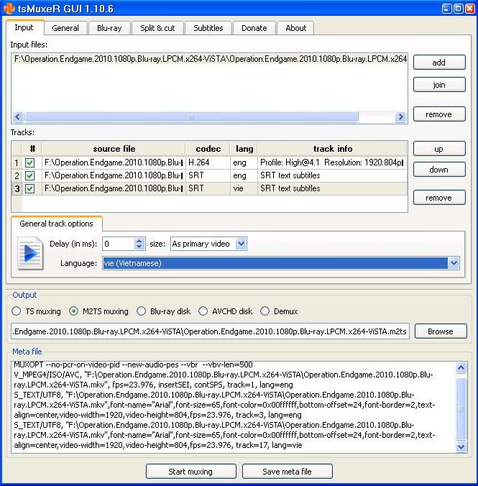The width and height of the screenshot is (478, 486).
Task: Click the Meta file vertical scrollbar thumb
Action: [461, 408]
